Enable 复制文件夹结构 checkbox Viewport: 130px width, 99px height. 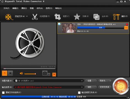click(3, 93)
